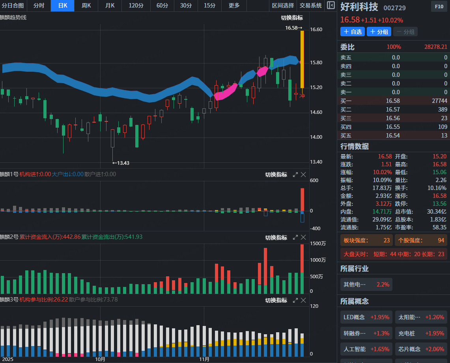The width and height of the screenshot is (450, 363).
Task: Open 切换指标 for 麒麟2号 panel
Action: click(x=276, y=237)
